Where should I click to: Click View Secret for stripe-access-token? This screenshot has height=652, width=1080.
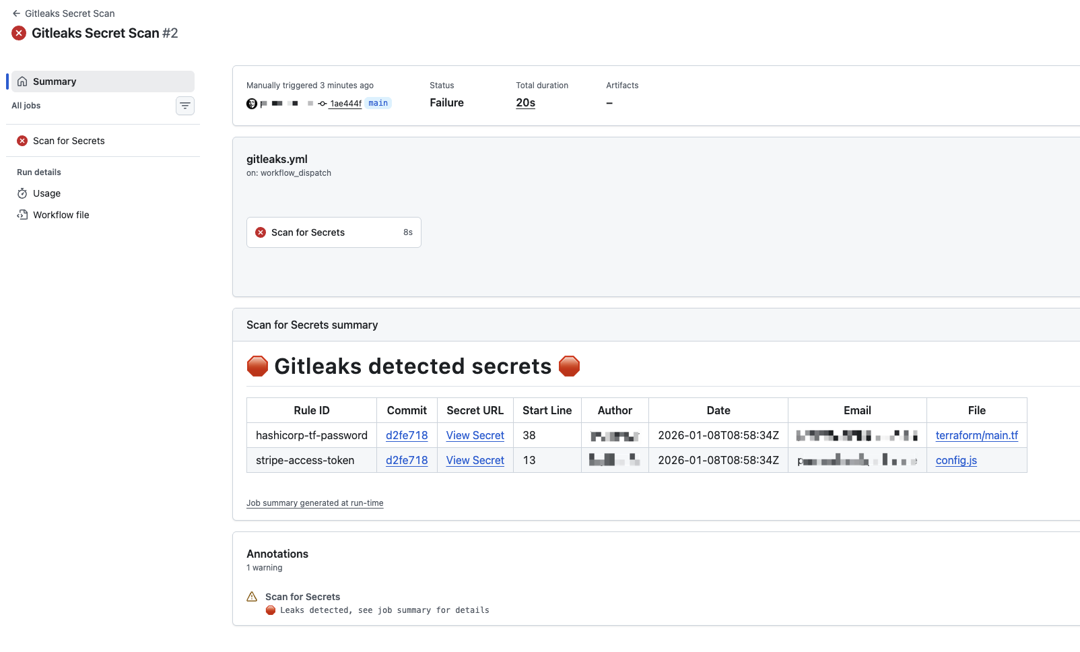[475, 460]
